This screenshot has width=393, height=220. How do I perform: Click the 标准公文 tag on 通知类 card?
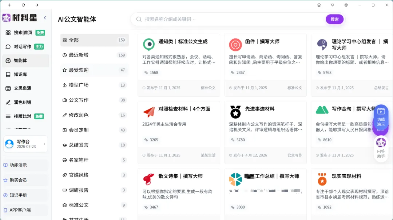[x=208, y=88]
